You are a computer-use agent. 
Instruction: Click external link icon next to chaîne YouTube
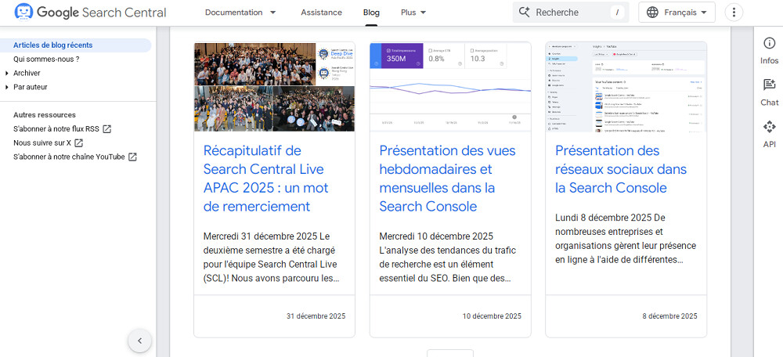[132, 157]
